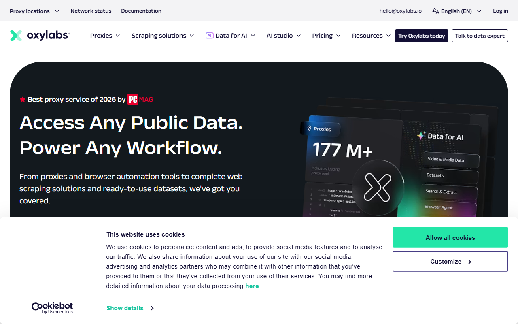Open the Network status link
The width and height of the screenshot is (518, 324).
(91, 11)
